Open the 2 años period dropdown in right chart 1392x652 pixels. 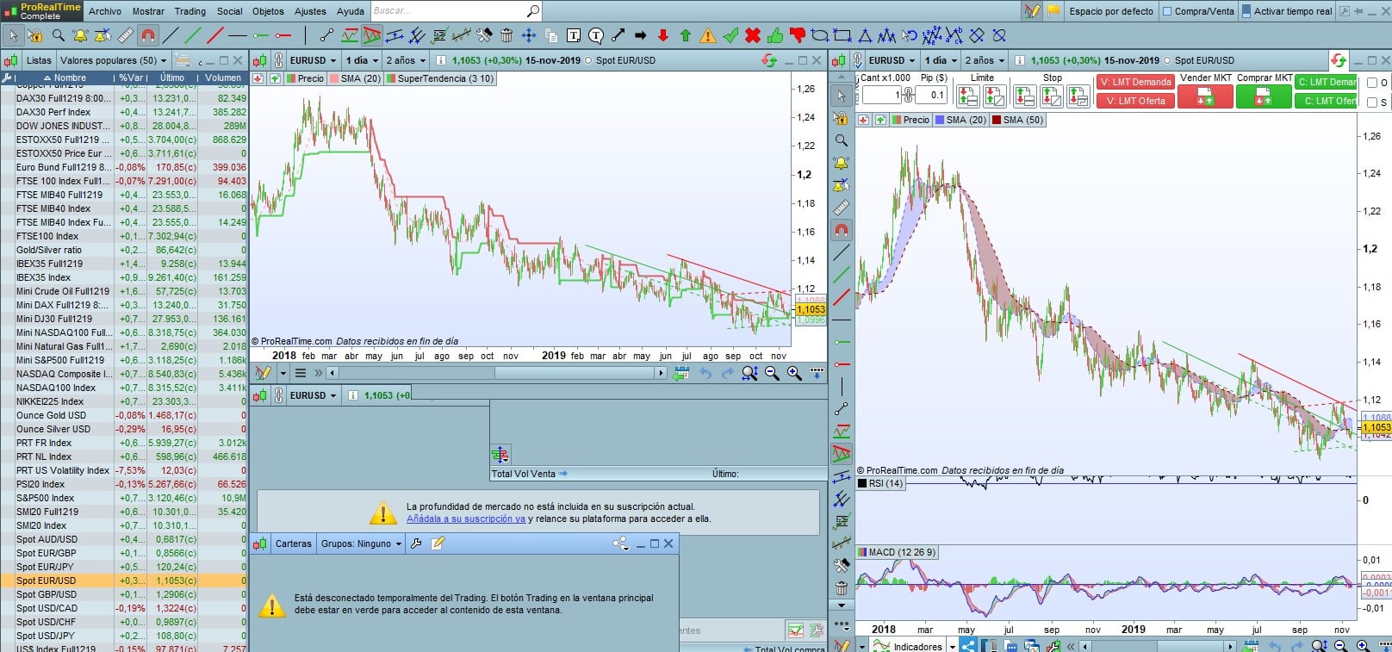985,60
